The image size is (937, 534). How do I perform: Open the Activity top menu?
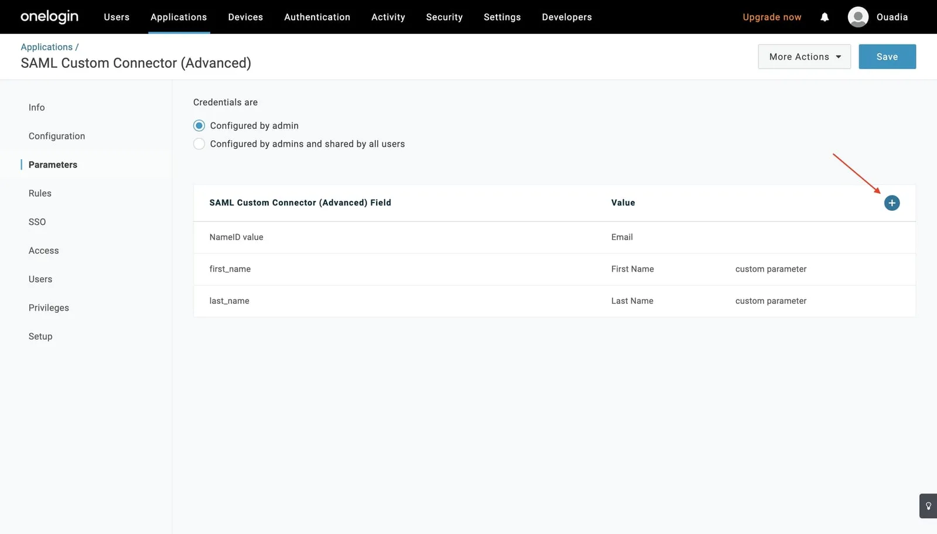388,17
